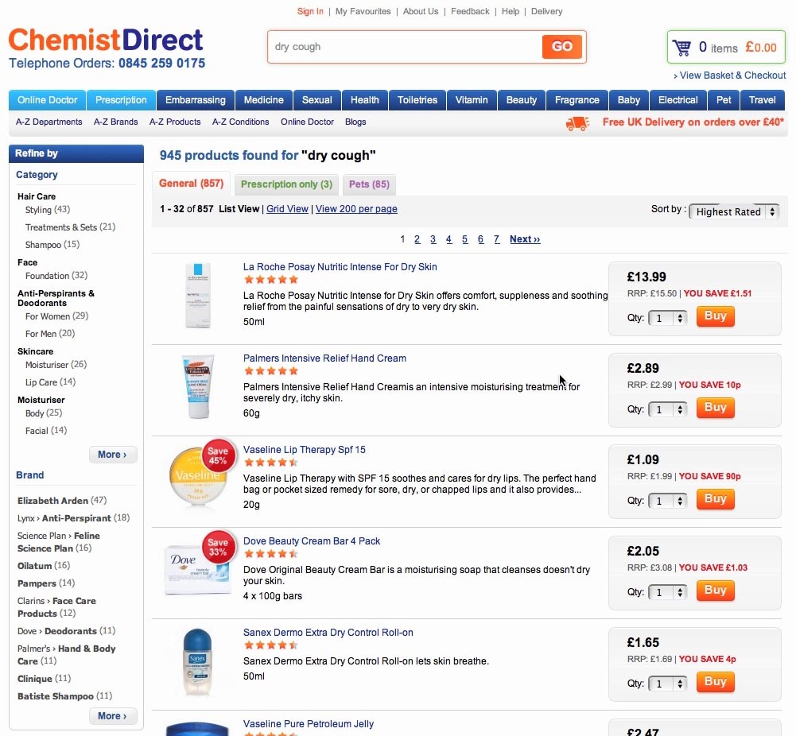The height and width of the screenshot is (736, 796).
Task: Click the Palmers hand cream product image
Action: [197, 387]
